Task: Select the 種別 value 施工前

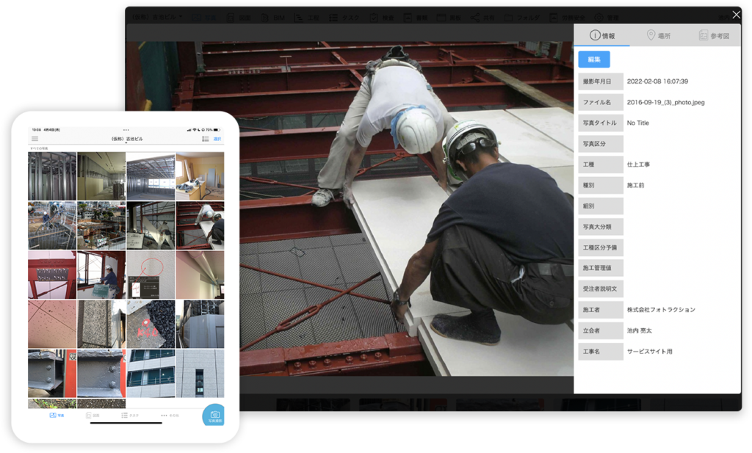Action: click(x=635, y=185)
